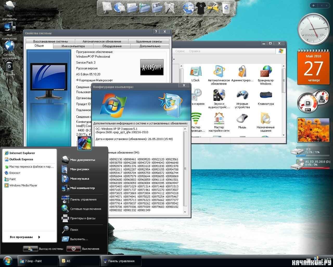Open Сетевое окружение desktop icon
This screenshot has width=333, height=267.
[10, 50]
